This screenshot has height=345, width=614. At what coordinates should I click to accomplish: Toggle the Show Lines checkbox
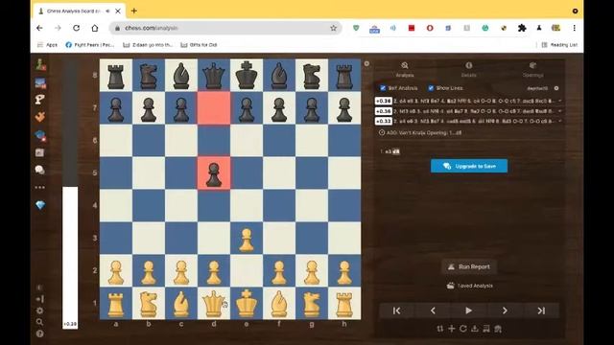click(431, 88)
